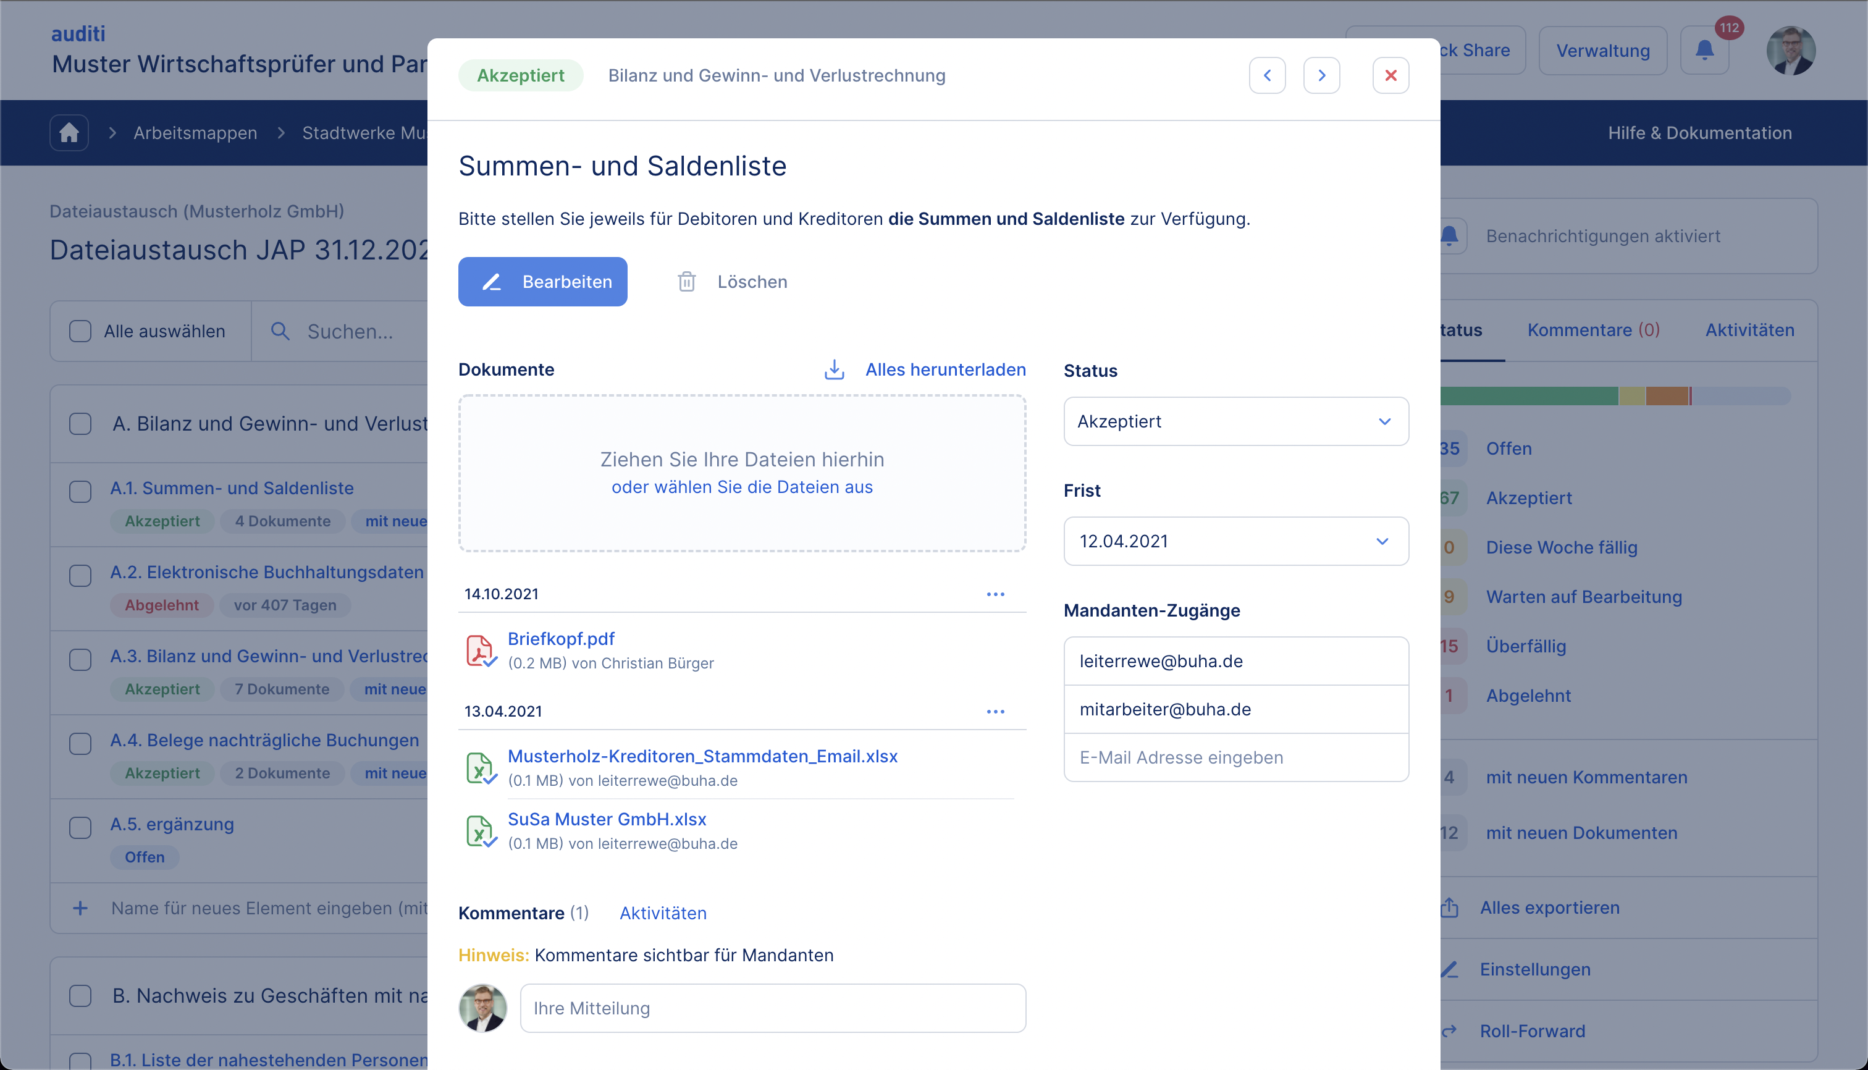Open user profile avatar menu
The image size is (1868, 1070).
pyautogui.click(x=1790, y=51)
